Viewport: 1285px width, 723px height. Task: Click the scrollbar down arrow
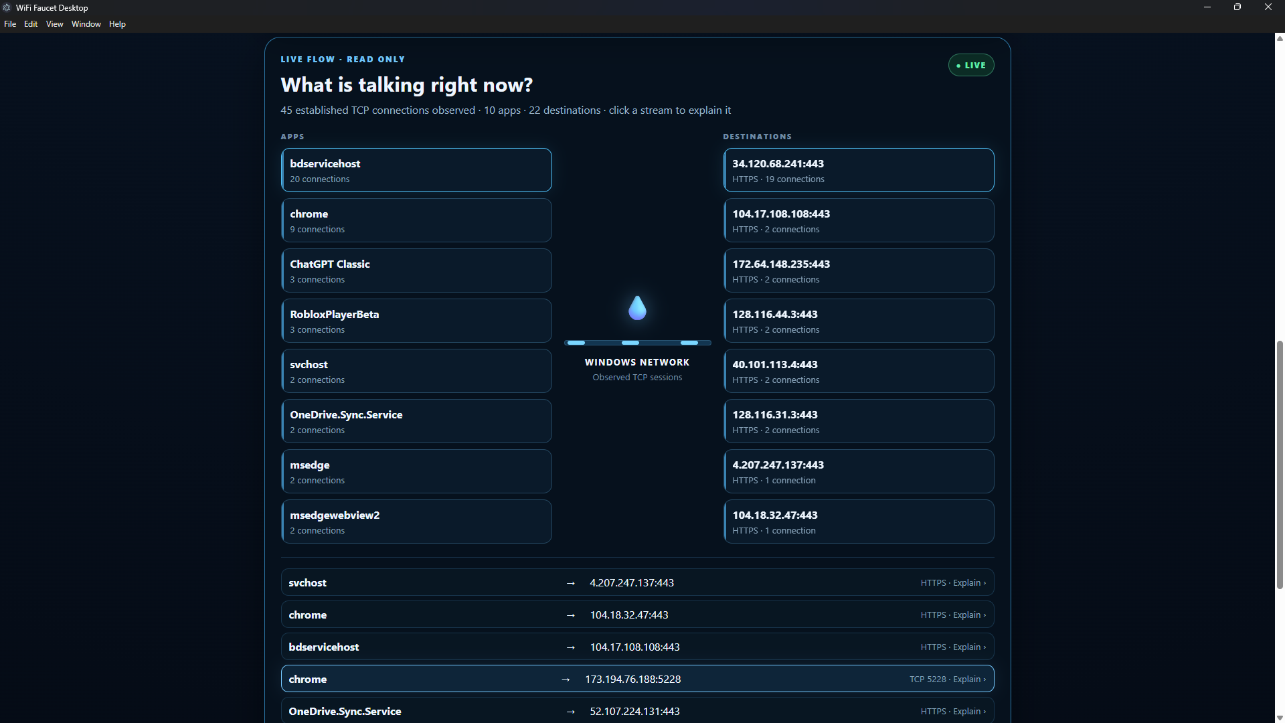click(1280, 718)
